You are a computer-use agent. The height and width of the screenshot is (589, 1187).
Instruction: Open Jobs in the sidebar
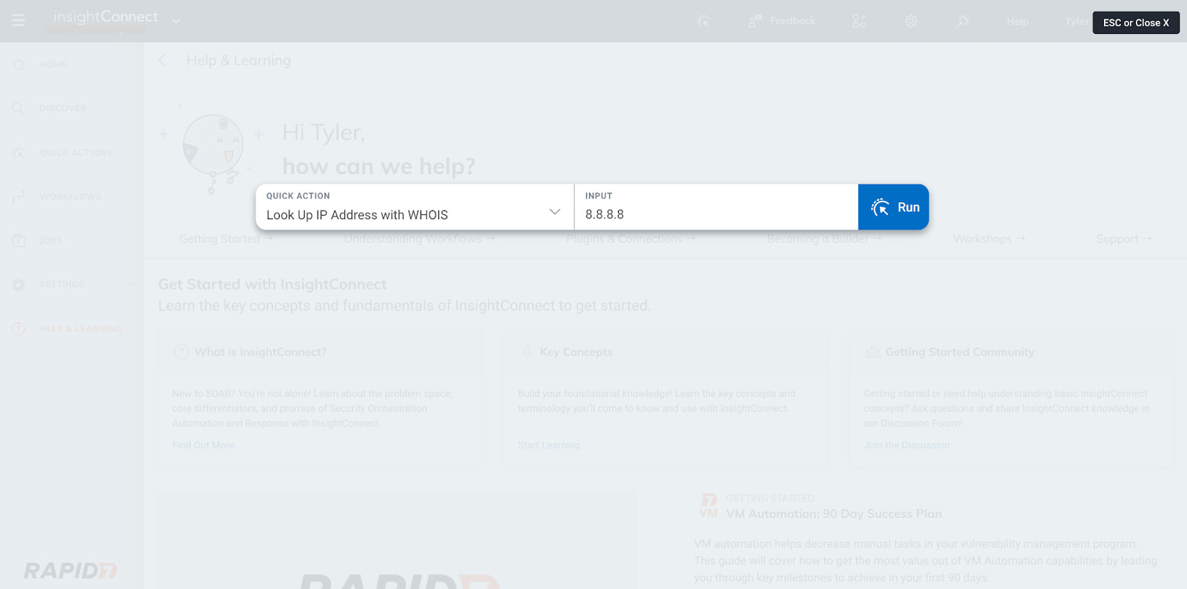tap(51, 240)
